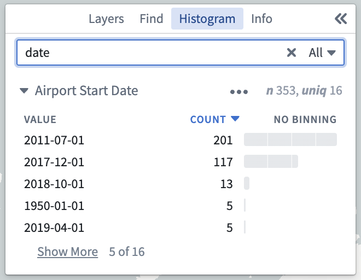Click the count 117 cell
361x280 pixels.
(223, 162)
